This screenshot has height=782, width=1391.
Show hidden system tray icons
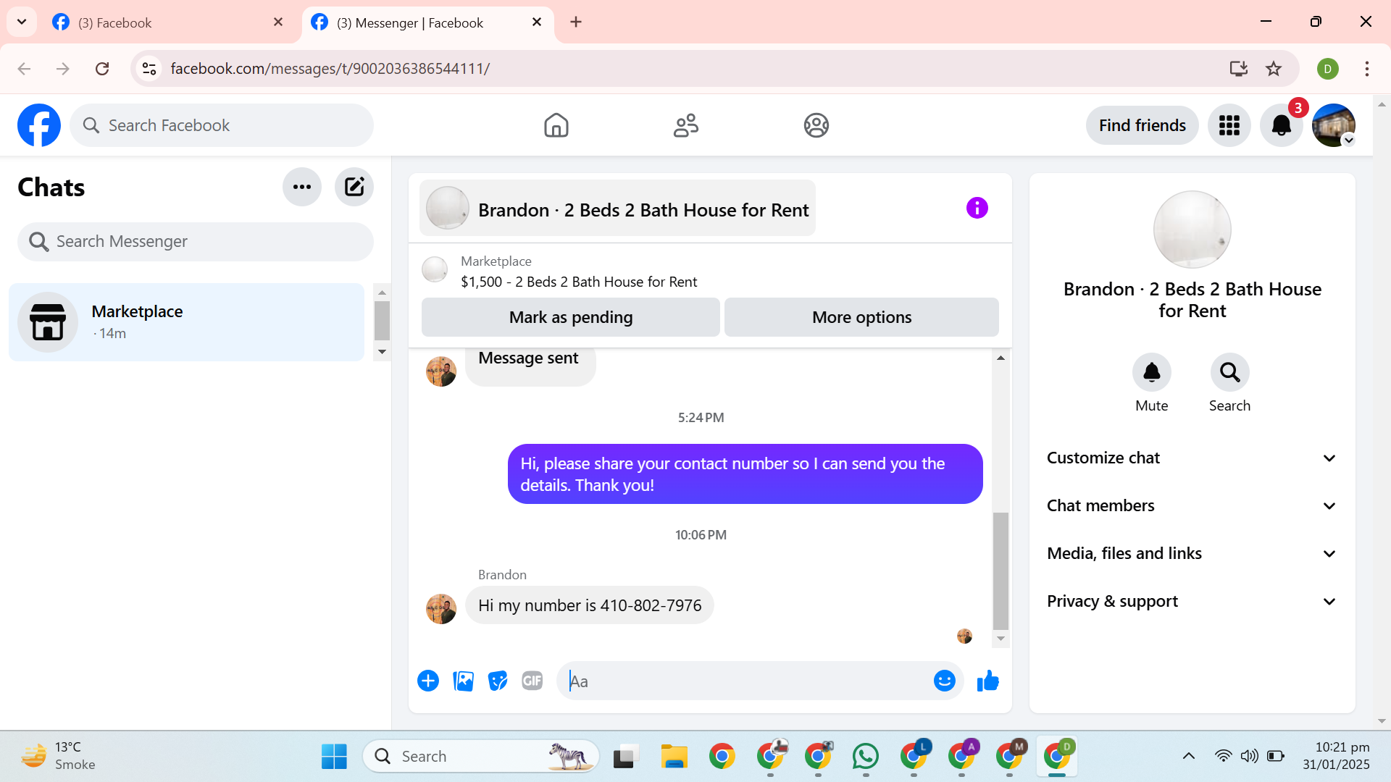click(x=1188, y=756)
